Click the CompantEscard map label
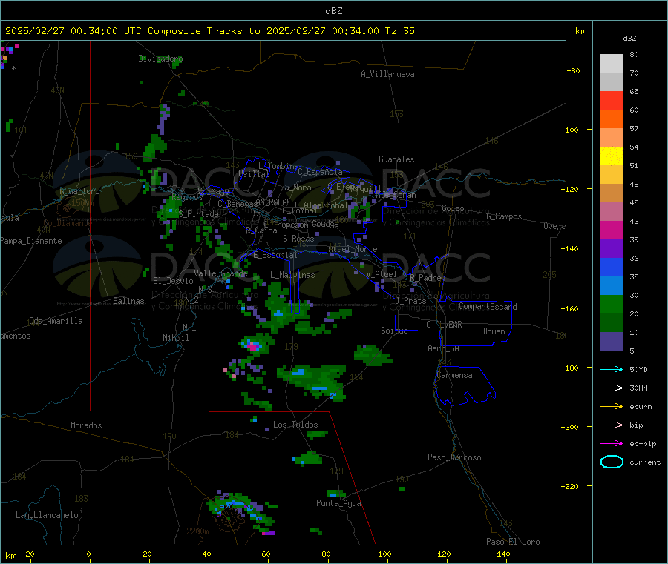668x564 pixels. click(488, 306)
